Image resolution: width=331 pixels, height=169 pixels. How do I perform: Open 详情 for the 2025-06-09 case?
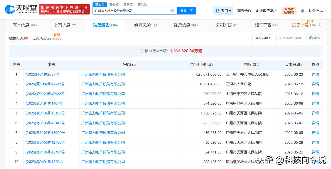315,103
